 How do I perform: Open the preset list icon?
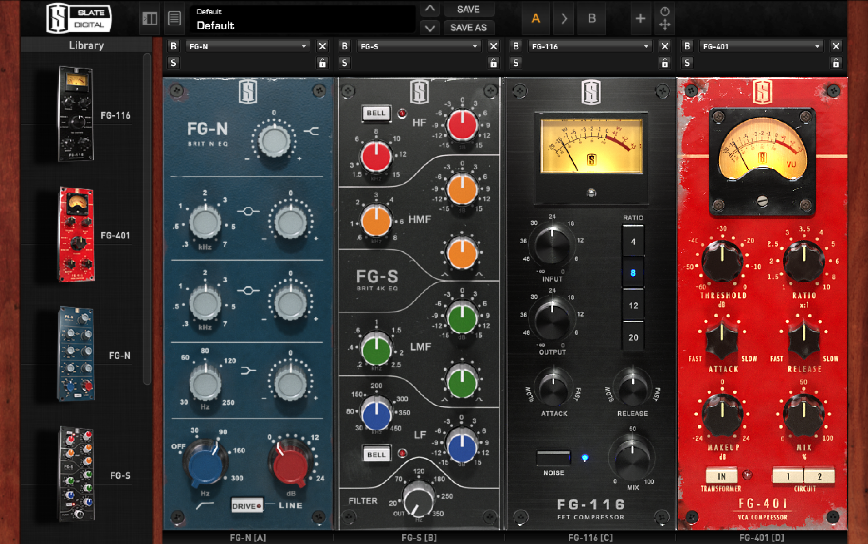click(174, 18)
